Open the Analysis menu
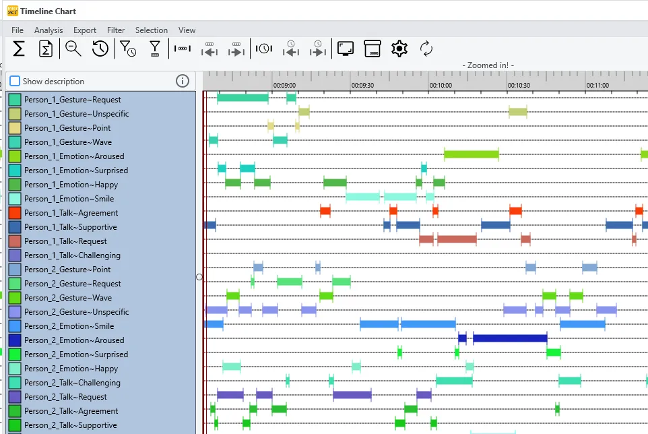The image size is (648, 434). 48,30
